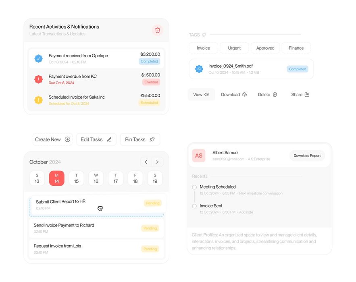
Task: Select the Urgent tag
Action: pyautogui.click(x=234, y=48)
